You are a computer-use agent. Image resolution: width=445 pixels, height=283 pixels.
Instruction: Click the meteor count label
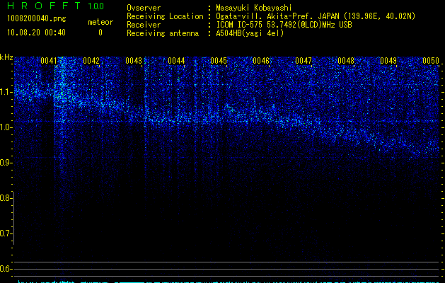[x=100, y=22]
